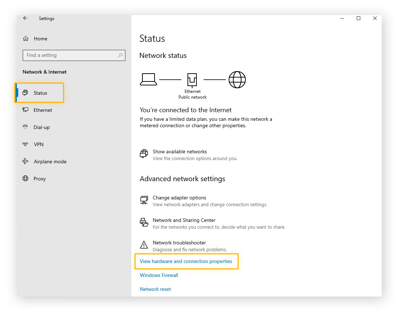Image resolution: width=400 pixels, height=313 pixels.
Task: Click the Network reset link
Action: pos(155,289)
